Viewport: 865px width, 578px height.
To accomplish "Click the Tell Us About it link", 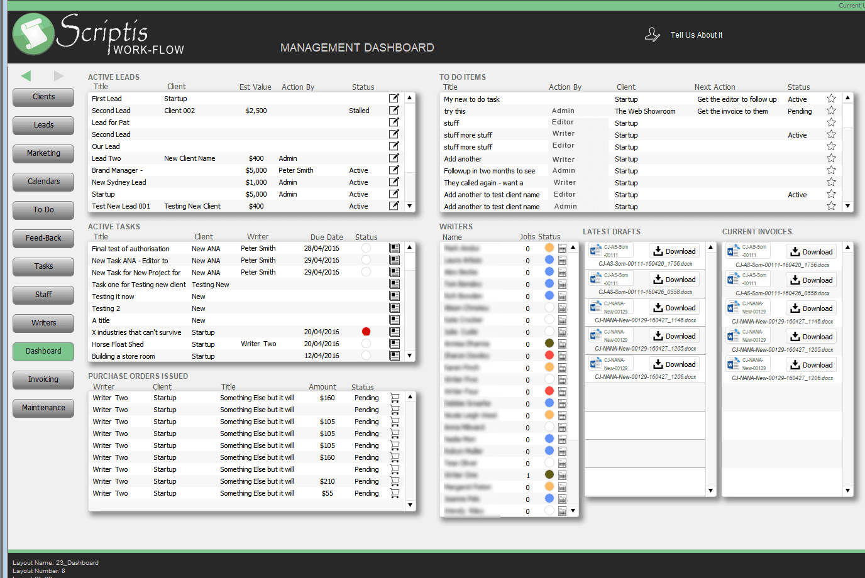I will 697,35.
